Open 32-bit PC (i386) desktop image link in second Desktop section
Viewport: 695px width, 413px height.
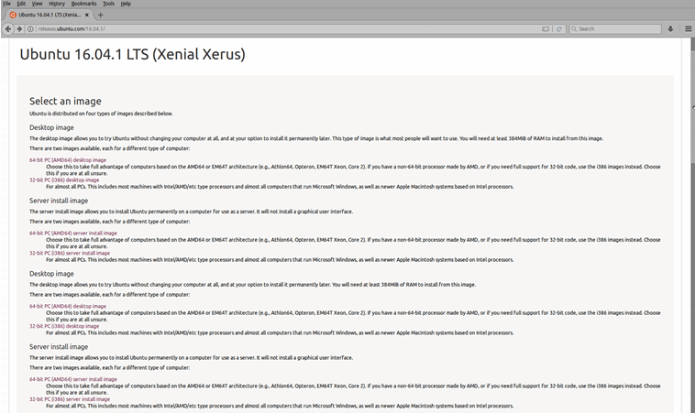64,326
